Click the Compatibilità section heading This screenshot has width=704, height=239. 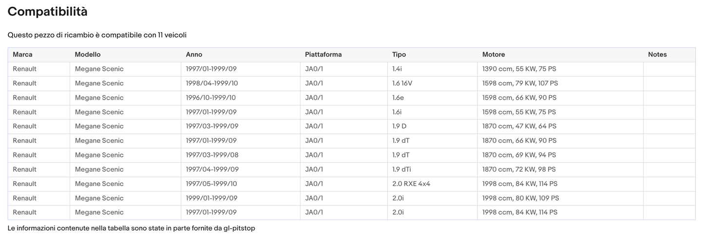(x=48, y=12)
